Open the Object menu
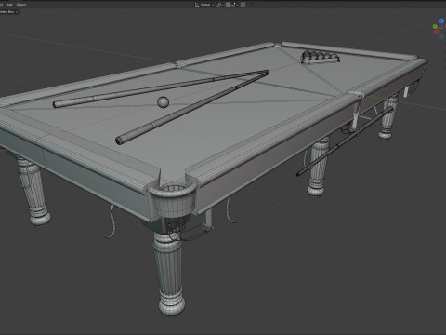Screen dimensions: 446x335 click(x=21, y=5)
